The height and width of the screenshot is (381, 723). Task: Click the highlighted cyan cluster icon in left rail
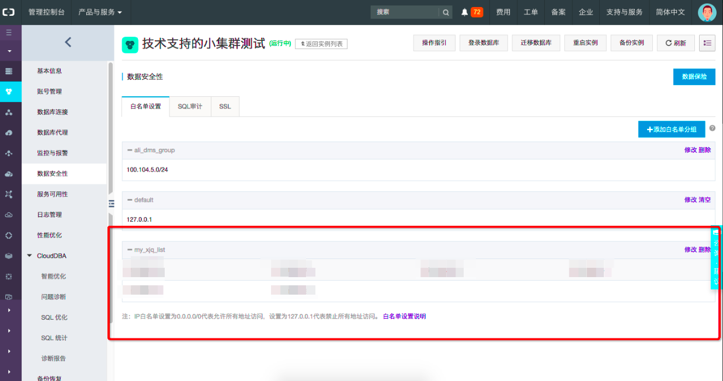[9, 92]
